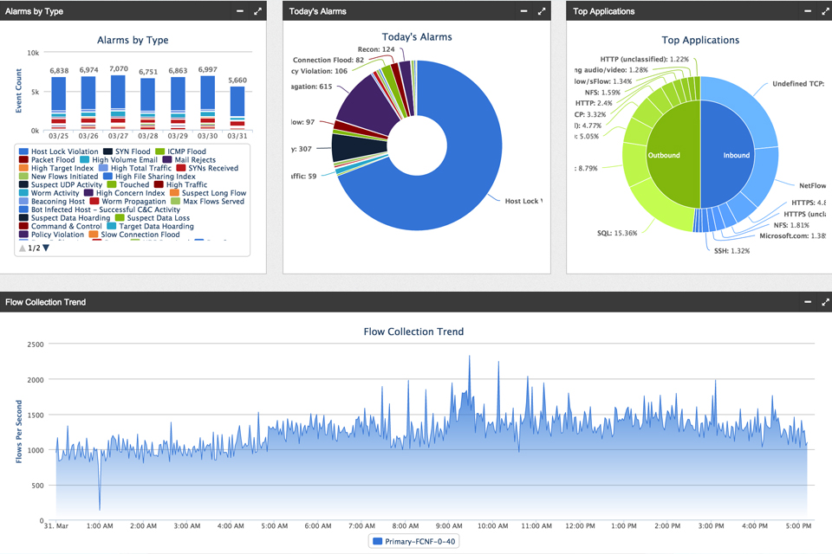Expand Today's Alarms to full screen
Viewport: 832px width, 554px height.
pyautogui.click(x=542, y=11)
